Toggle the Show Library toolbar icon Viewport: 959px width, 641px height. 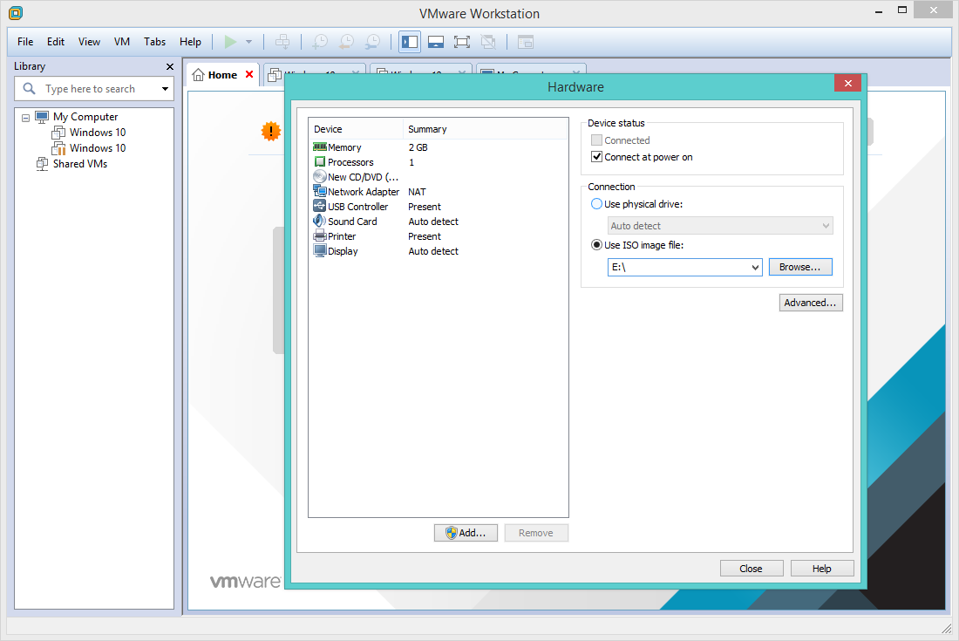coord(410,42)
